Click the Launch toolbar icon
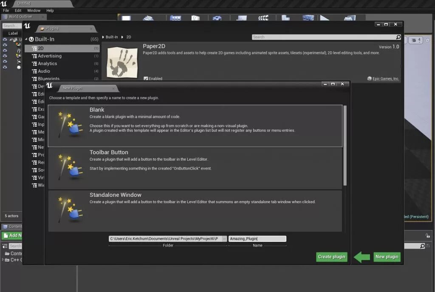The image size is (435, 292). pos(350,18)
